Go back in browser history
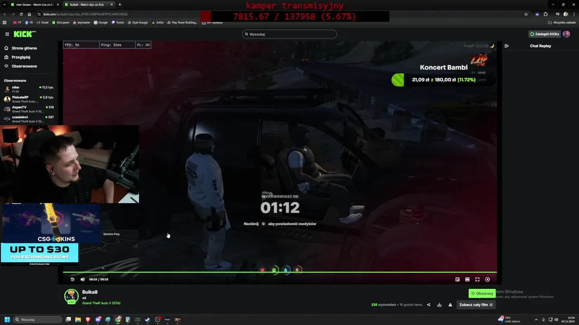Screen dimensions: 579x325 [5, 14]
